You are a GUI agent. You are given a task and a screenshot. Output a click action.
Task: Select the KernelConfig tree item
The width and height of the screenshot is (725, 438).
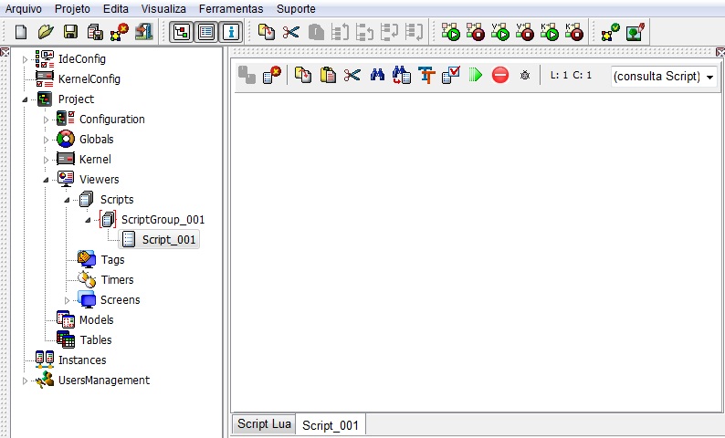[x=89, y=79]
